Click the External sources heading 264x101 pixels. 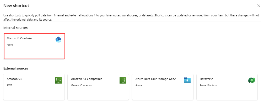[16, 68]
